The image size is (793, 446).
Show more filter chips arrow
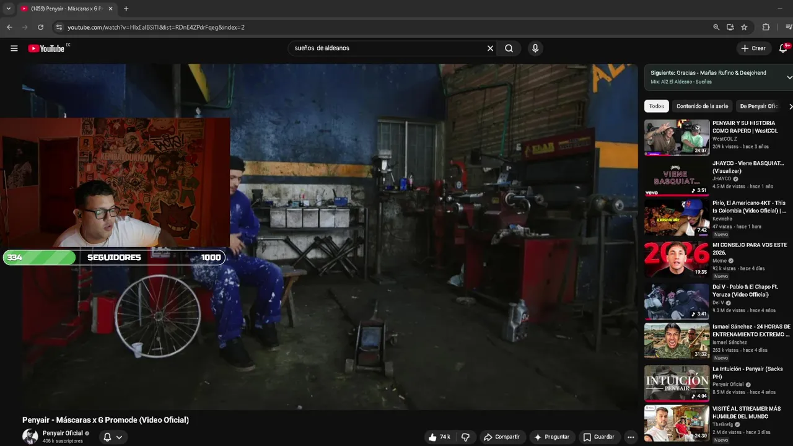pyautogui.click(x=790, y=106)
